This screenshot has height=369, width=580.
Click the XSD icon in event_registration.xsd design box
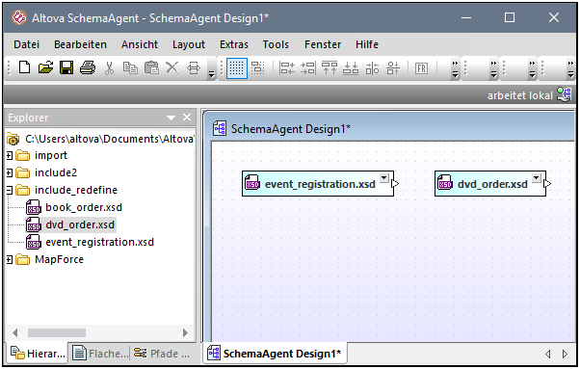pos(252,182)
